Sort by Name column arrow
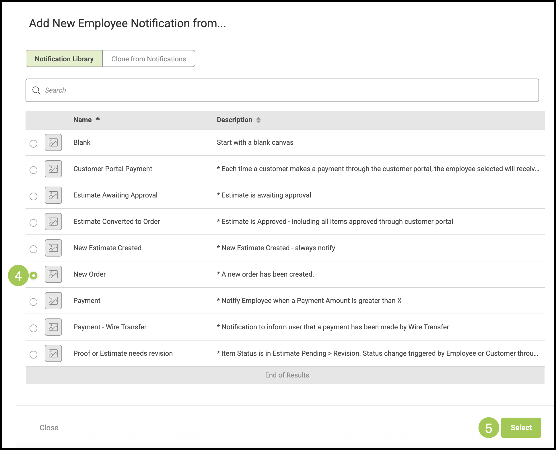The height and width of the screenshot is (450, 556). [98, 119]
